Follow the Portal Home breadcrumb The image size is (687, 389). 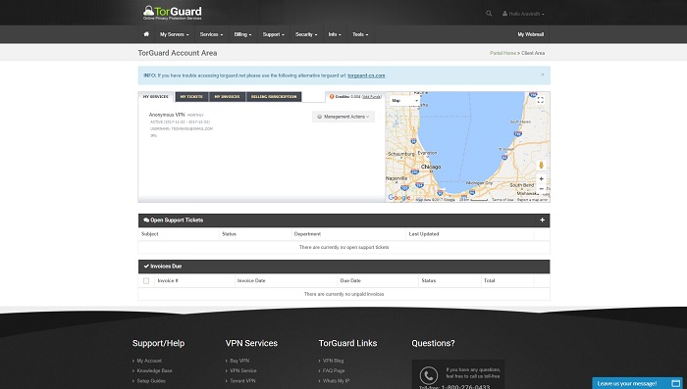(502, 53)
